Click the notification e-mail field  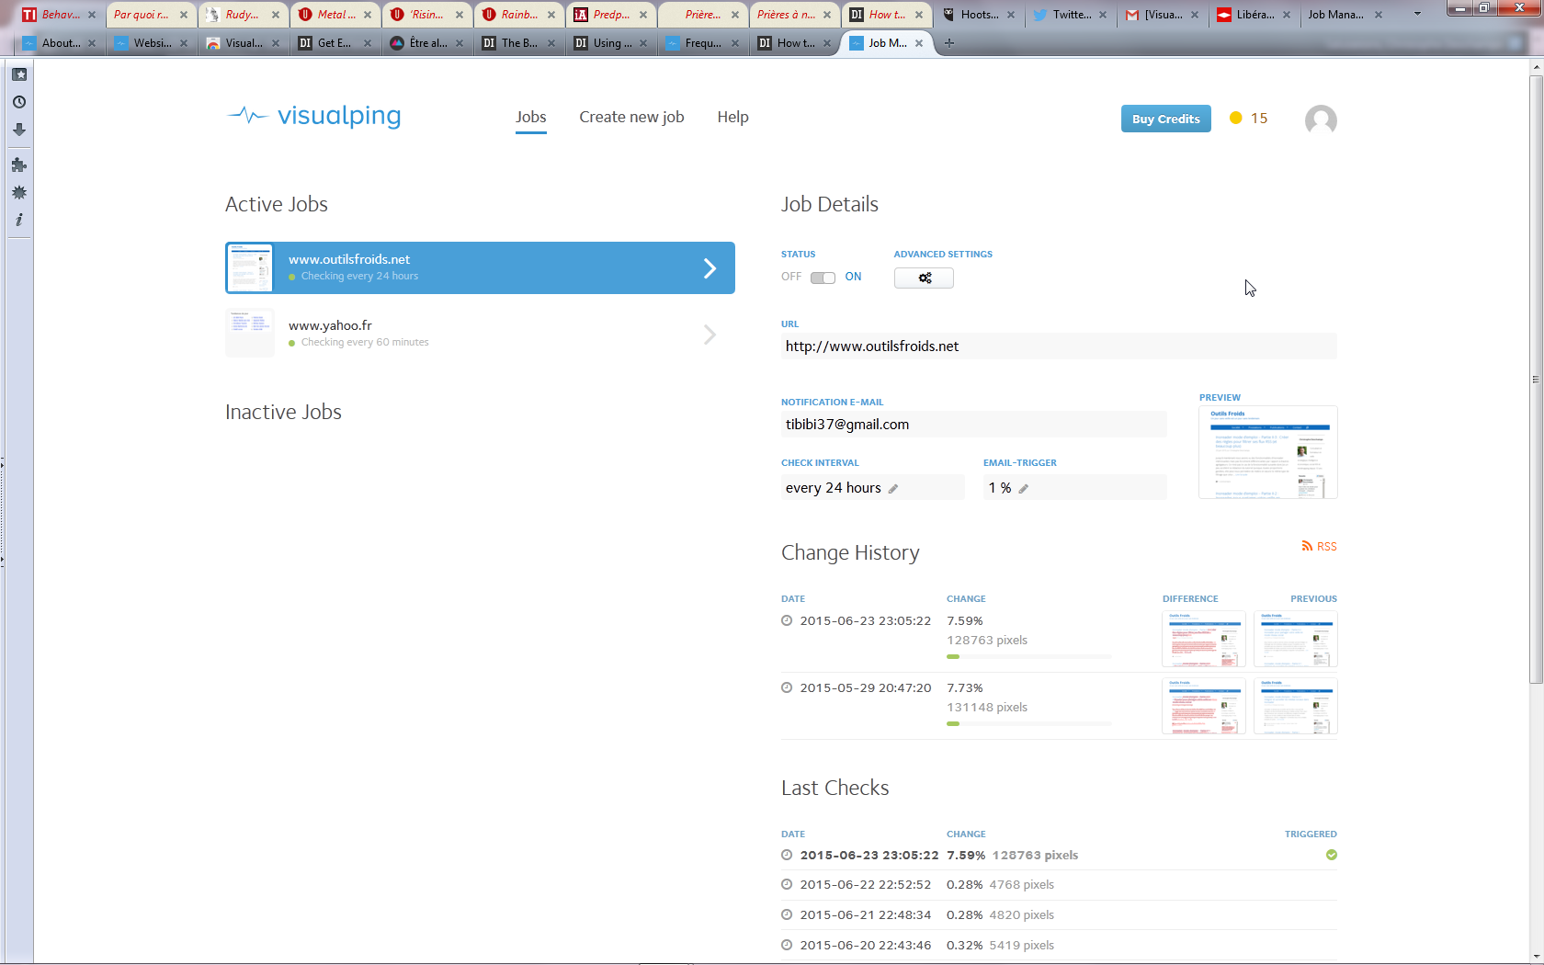click(974, 425)
